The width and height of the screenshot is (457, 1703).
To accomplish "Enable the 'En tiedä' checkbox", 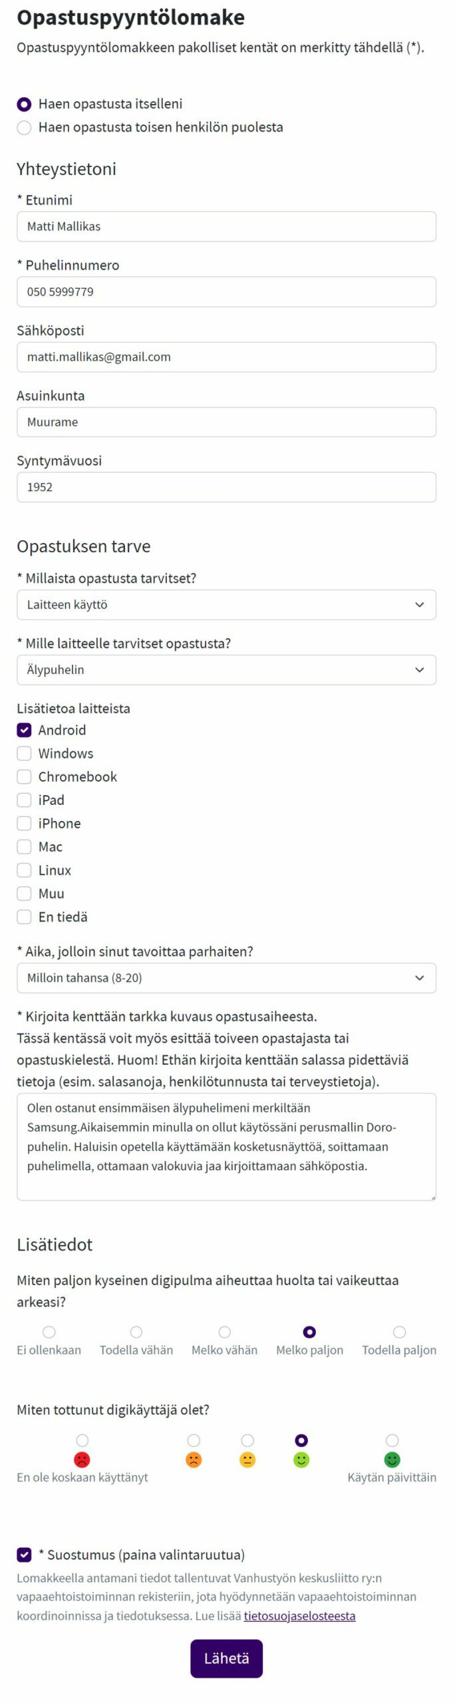I will click(x=25, y=916).
